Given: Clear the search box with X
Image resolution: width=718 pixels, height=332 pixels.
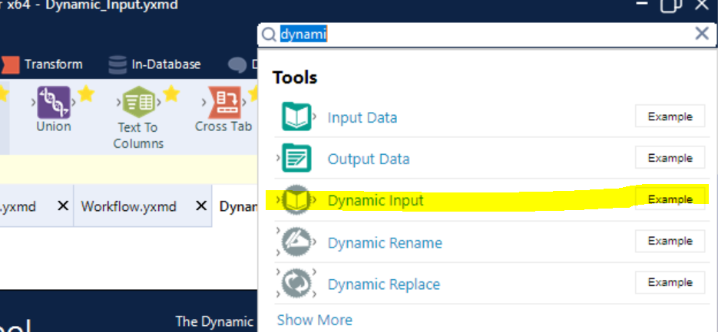Looking at the screenshot, I should [702, 34].
